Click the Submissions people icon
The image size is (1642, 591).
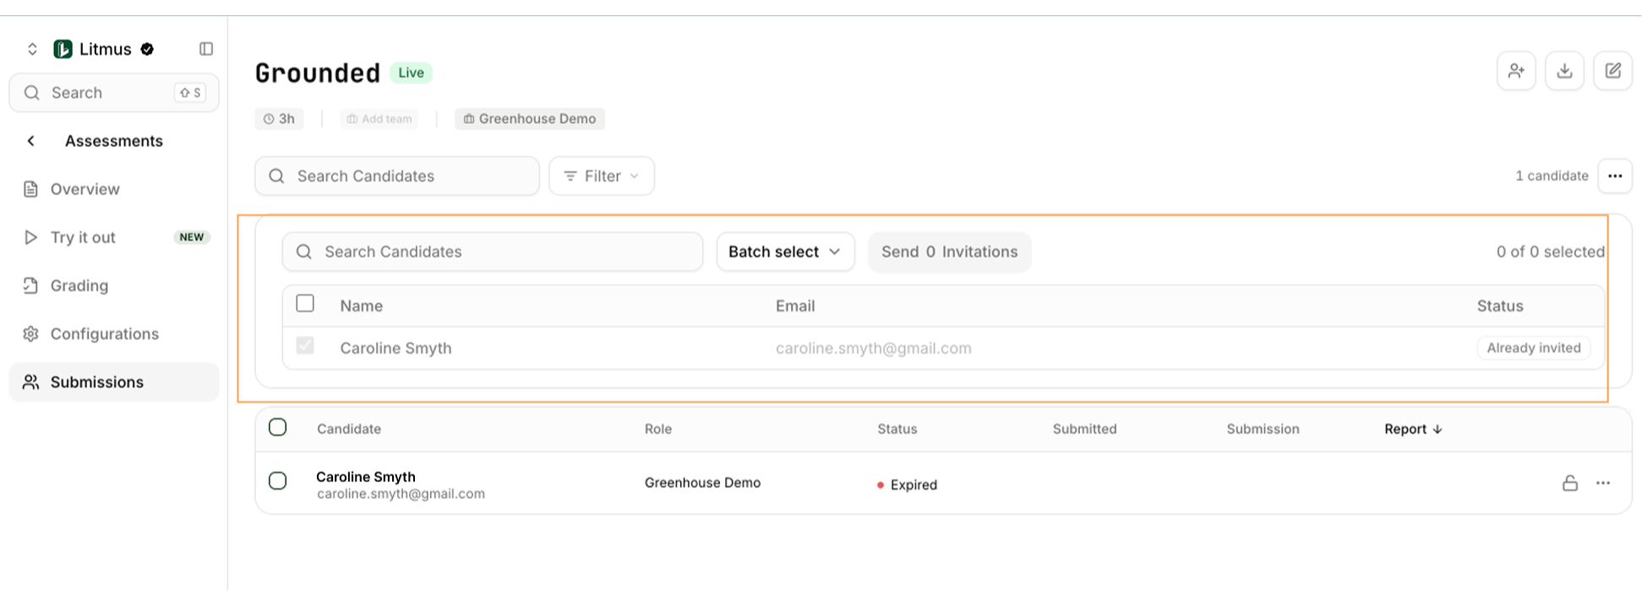click(31, 382)
